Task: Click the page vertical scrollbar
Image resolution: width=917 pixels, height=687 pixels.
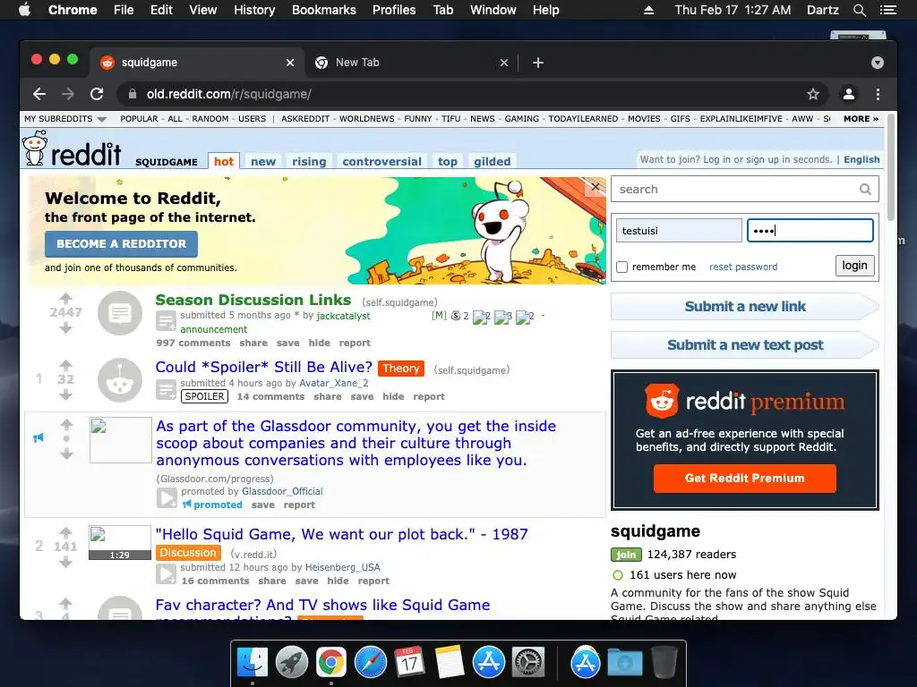Action: 891,167
